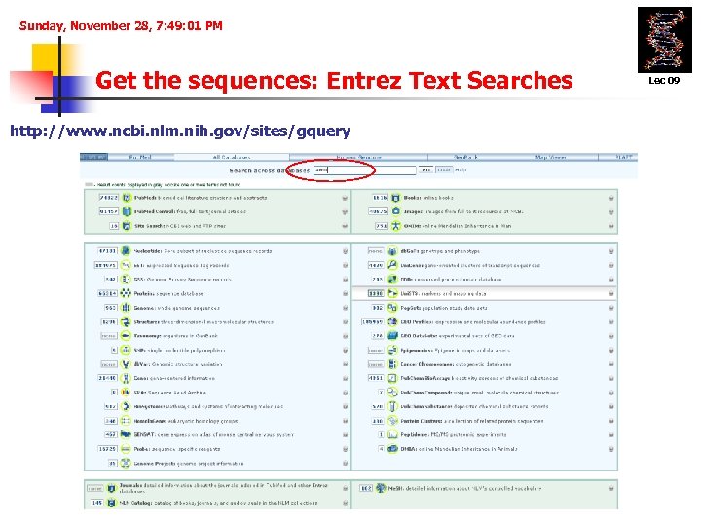Select the Genome database icon

[126, 308]
